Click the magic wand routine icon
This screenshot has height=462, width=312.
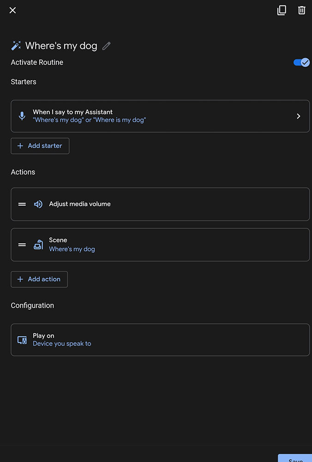[16, 46]
